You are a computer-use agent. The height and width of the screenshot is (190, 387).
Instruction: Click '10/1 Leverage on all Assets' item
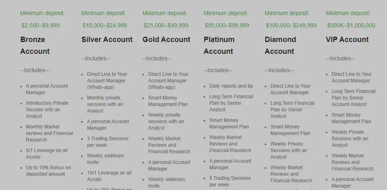pyautogui.click(x=109, y=176)
